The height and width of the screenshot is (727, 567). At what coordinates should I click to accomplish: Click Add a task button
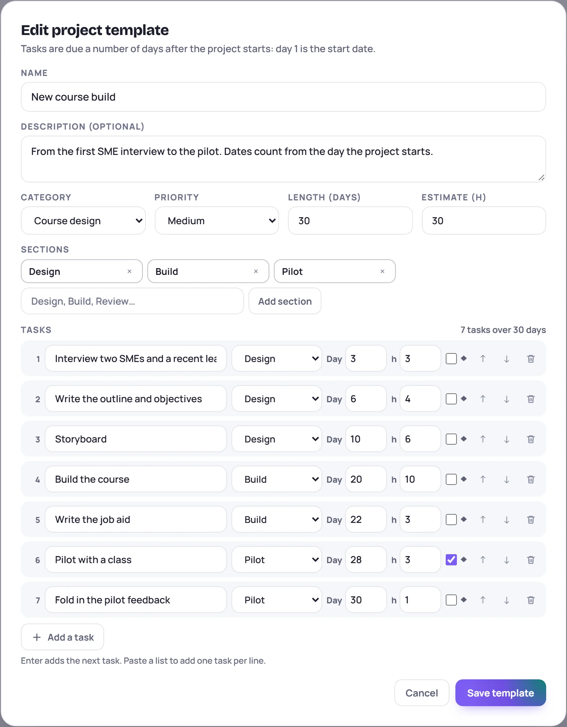click(x=63, y=637)
